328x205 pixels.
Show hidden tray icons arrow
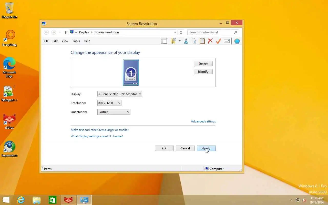click(291, 200)
